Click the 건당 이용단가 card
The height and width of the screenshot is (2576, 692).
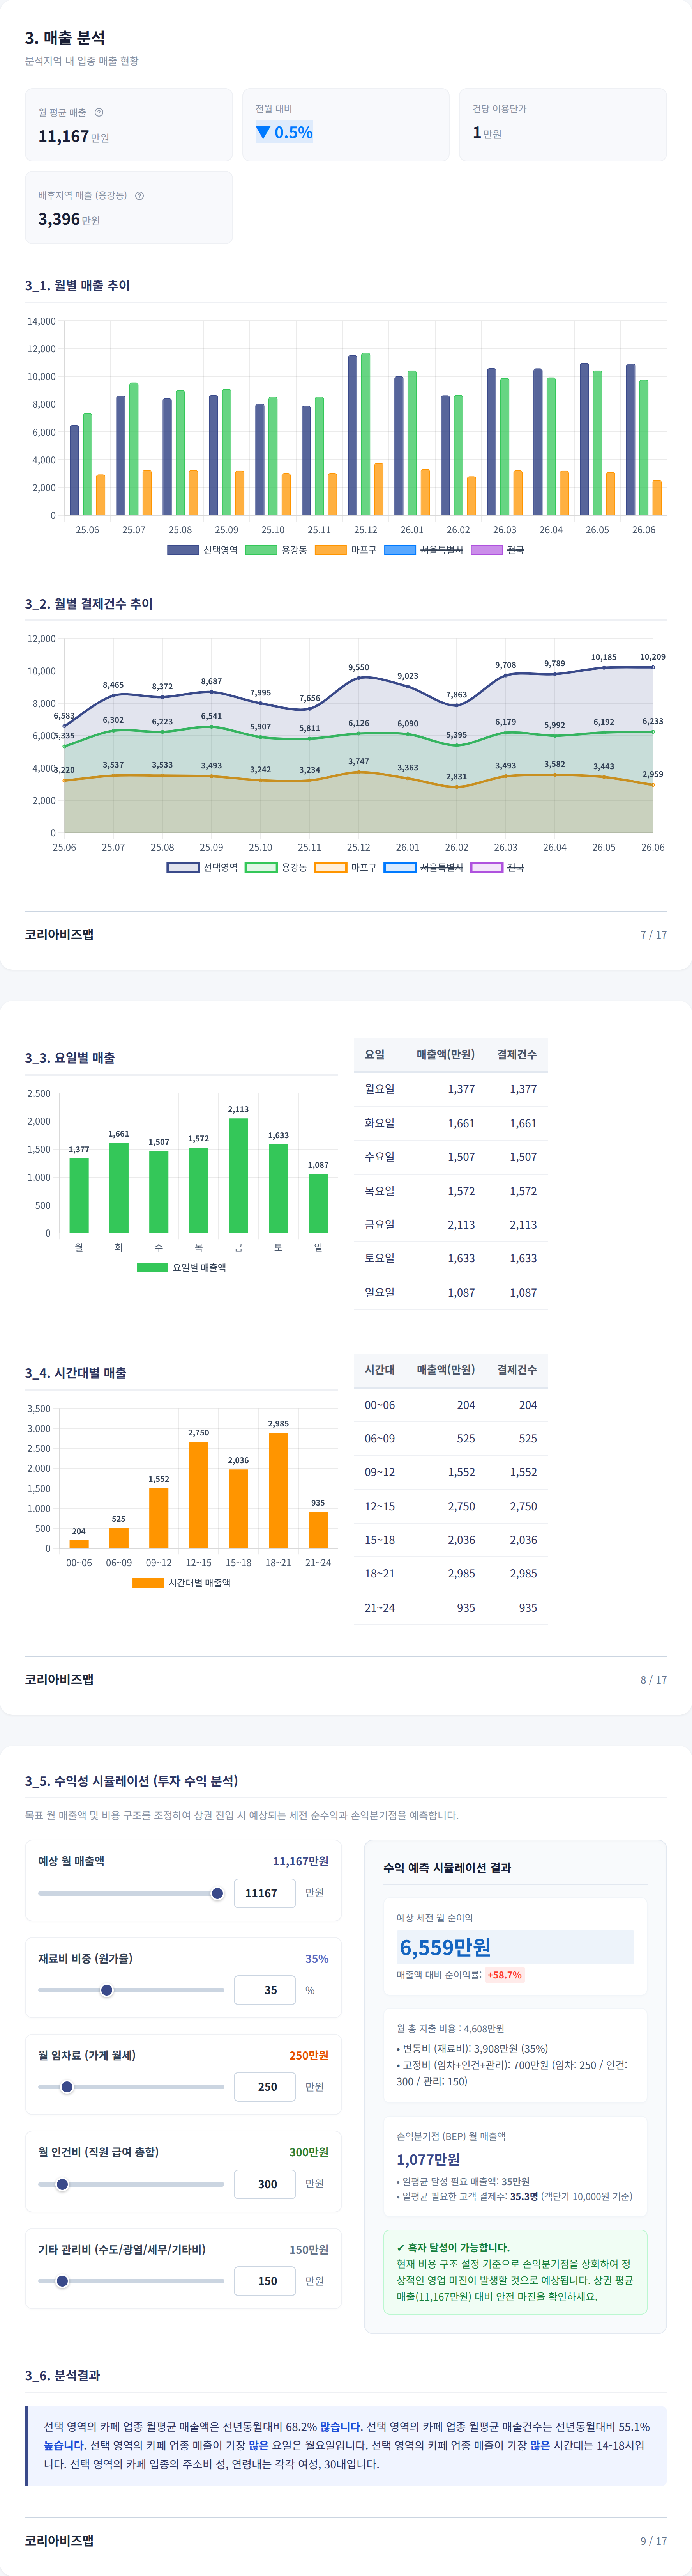click(563, 125)
